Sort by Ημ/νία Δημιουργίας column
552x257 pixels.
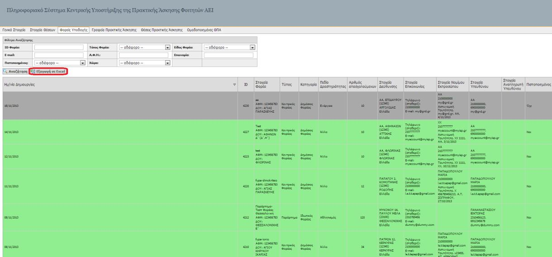[x=120, y=85]
